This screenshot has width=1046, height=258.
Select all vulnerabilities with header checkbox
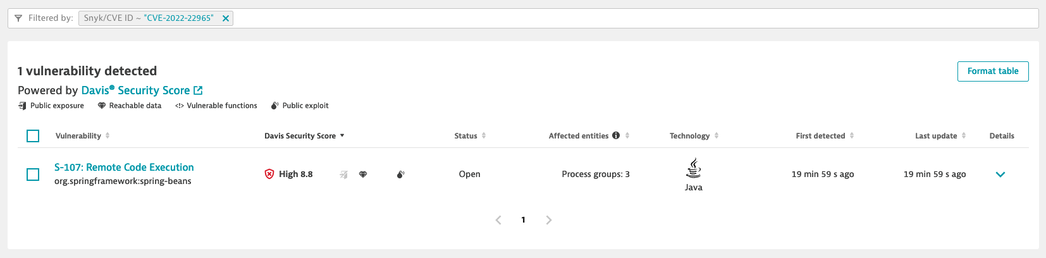(x=33, y=136)
